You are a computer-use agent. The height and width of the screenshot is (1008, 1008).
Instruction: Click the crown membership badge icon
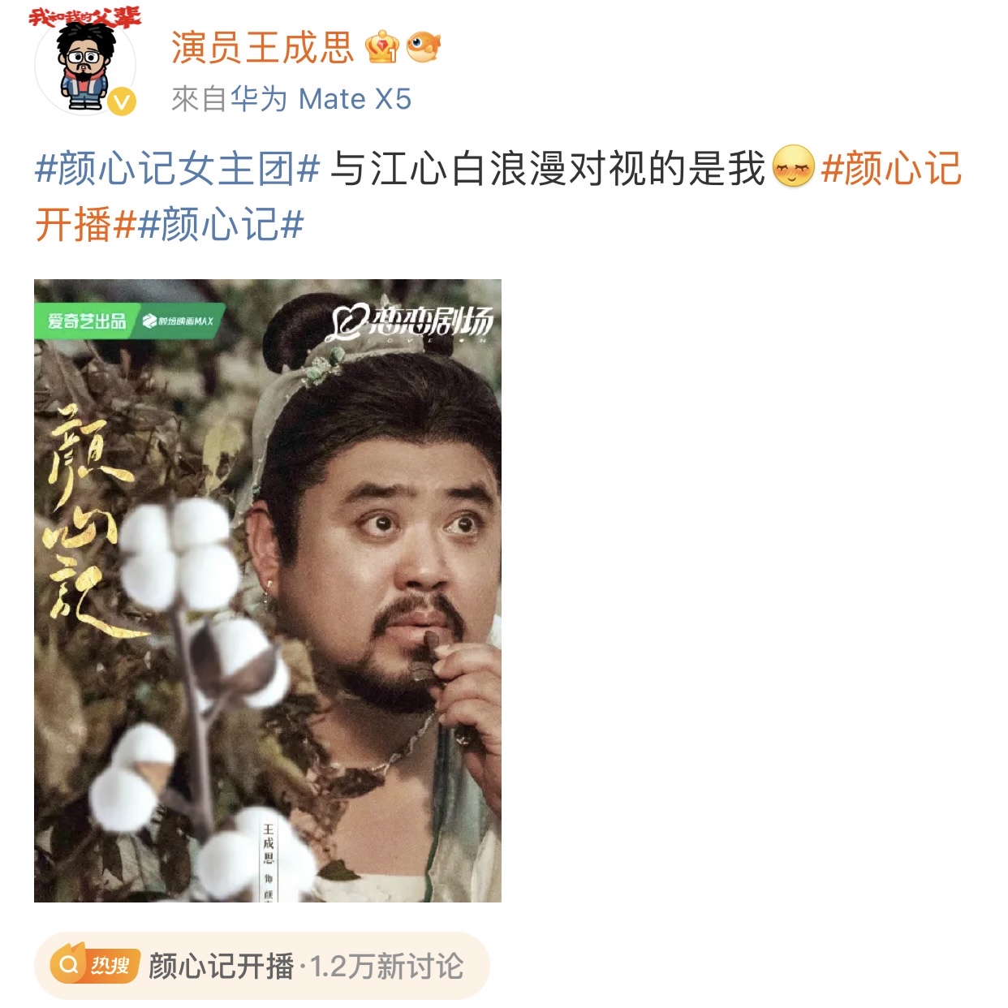coord(381,47)
